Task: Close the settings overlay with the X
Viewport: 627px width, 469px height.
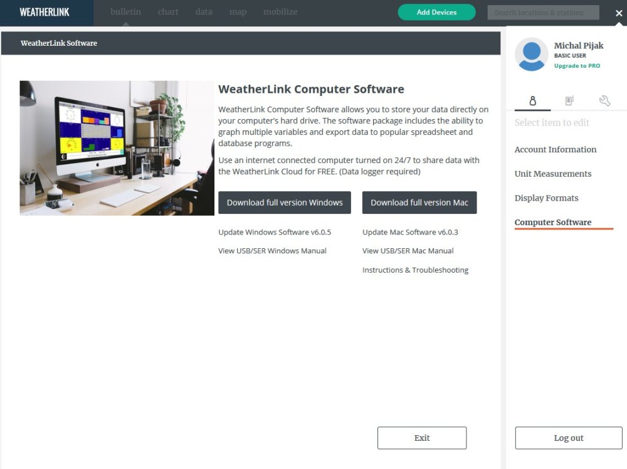Action: point(619,13)
